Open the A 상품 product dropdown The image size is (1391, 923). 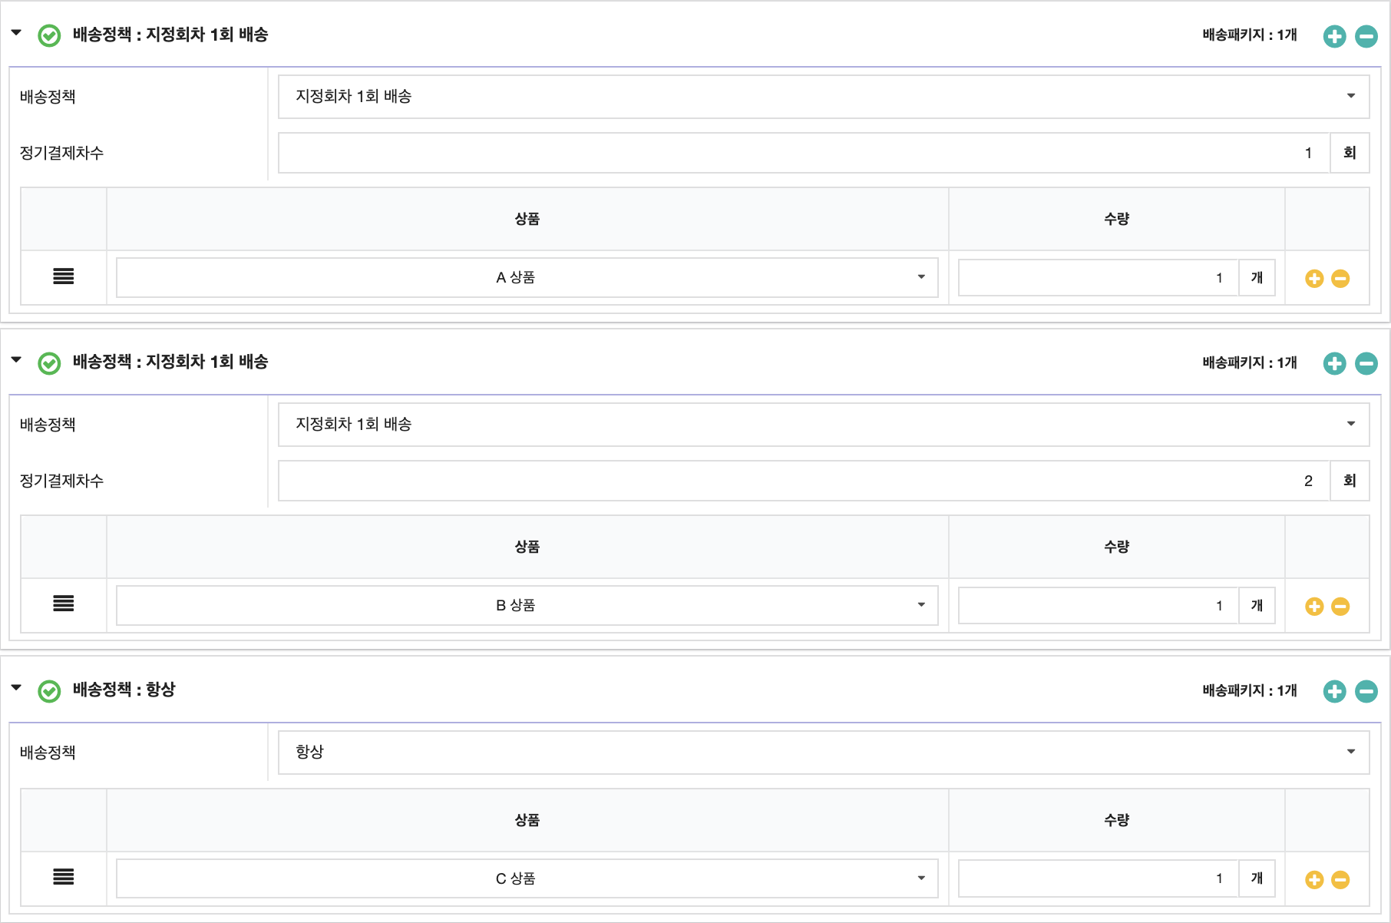pyautogui.click(x=527, y=277)
